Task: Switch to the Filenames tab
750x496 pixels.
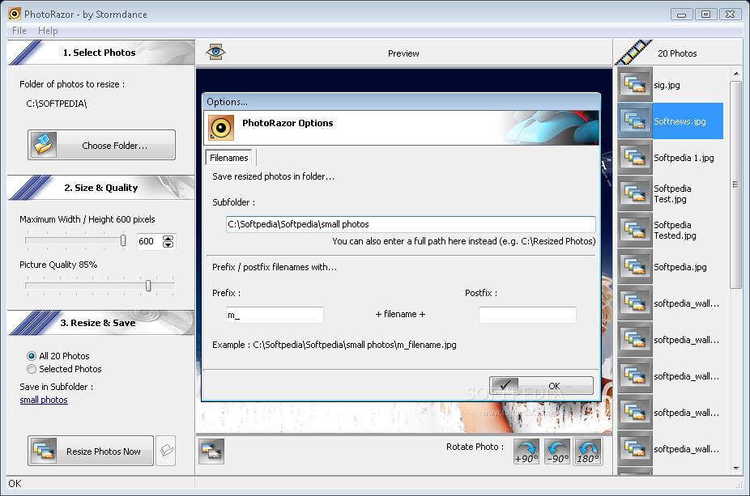Action: 228,158
